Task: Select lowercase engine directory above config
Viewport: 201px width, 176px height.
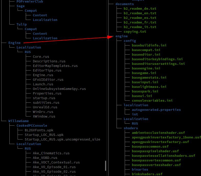Action: 121,36
